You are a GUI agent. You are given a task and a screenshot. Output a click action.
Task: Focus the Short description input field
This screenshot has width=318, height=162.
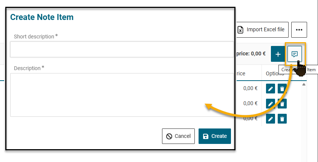(121, 49)
